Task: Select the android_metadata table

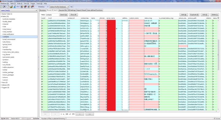Action: (9, 19)
